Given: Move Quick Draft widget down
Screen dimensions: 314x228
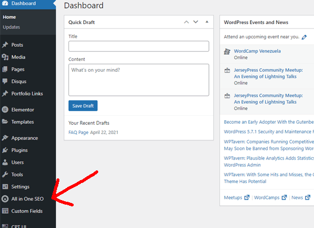Looking at the screenshot, I should (x=196, y=22).
